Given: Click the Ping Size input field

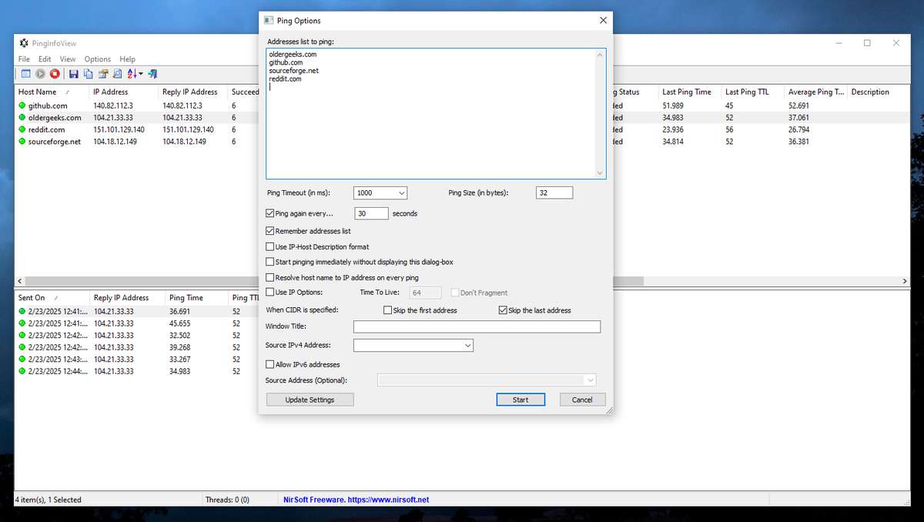Looking at the screenshot, I should (x=554, y=193).
